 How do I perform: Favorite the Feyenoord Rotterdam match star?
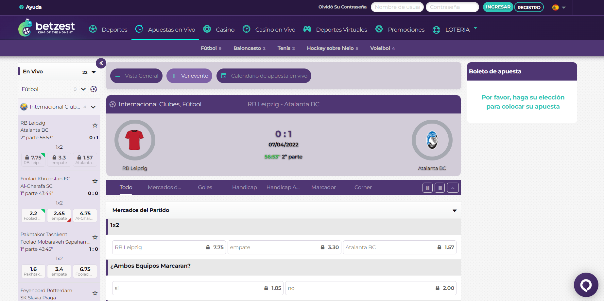pyautogui.click(x=95, y=293)
